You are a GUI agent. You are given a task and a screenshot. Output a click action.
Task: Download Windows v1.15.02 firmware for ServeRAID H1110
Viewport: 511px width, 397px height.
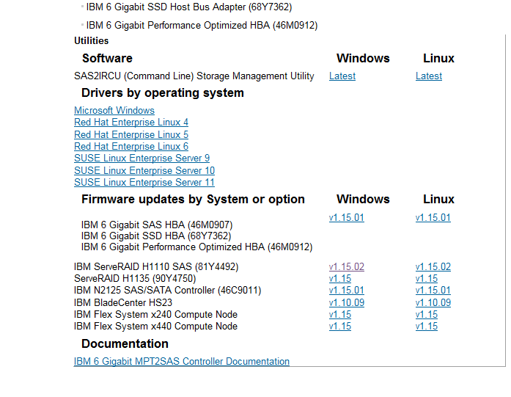[x=347, y=267]
